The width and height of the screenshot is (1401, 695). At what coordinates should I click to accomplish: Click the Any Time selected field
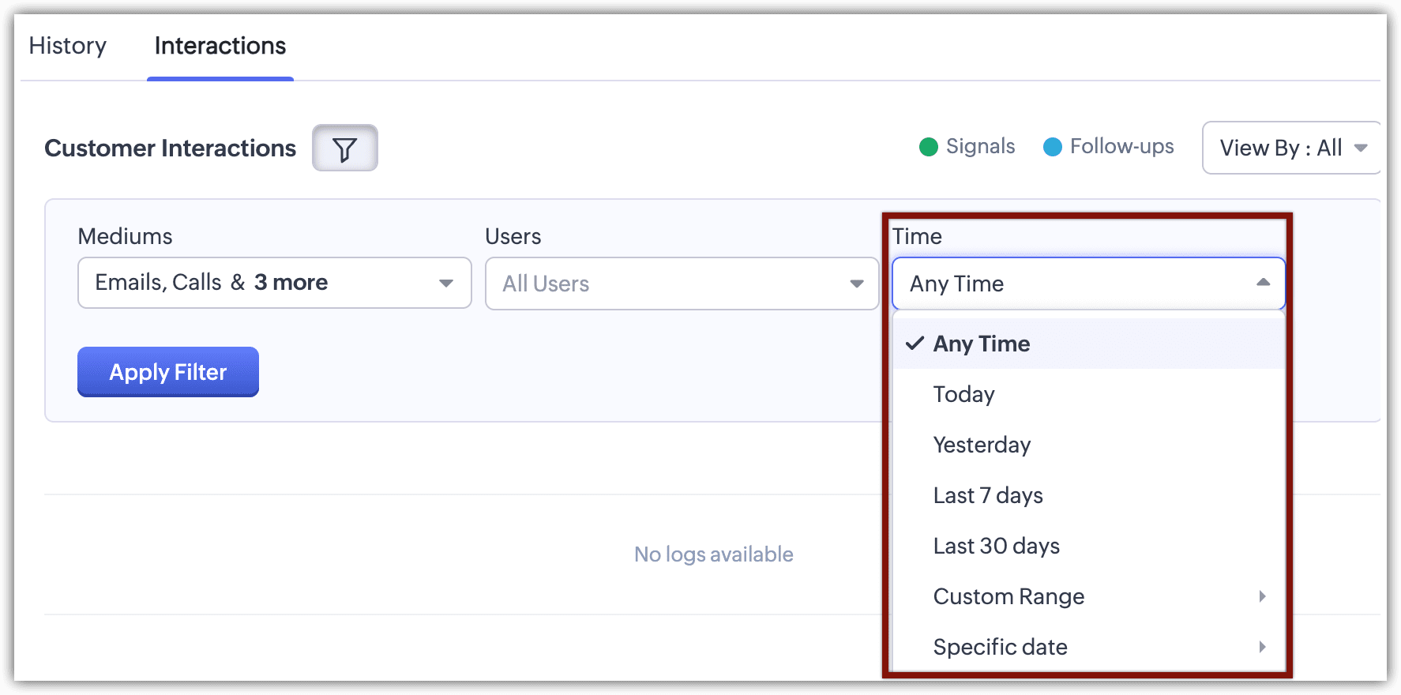(1088, 284)
